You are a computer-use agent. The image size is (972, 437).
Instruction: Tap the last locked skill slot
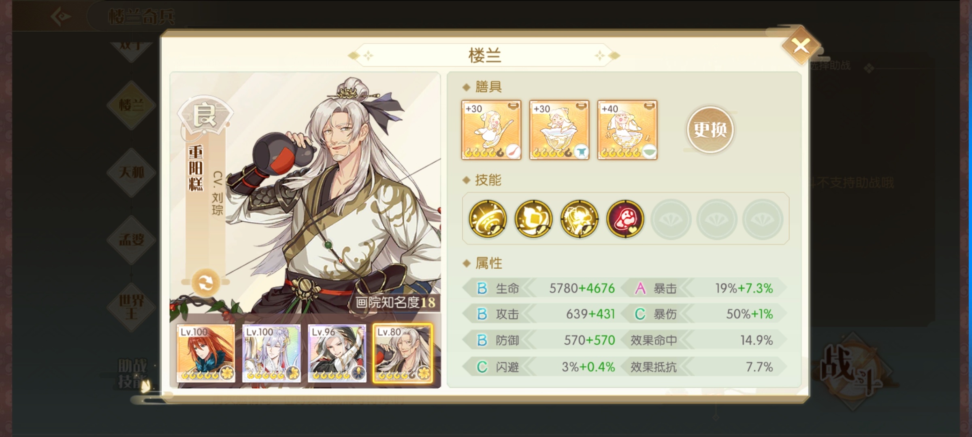[763, 219]
